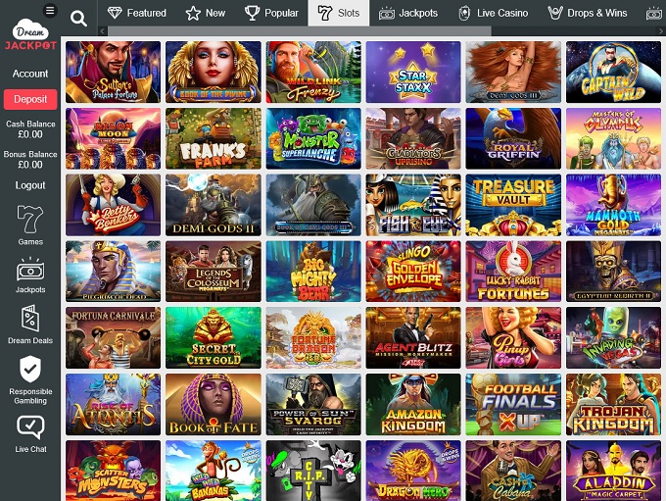Click the red Deposit button
The width and height of the screenshot is (666, 501).
click(x=30, y=99)
